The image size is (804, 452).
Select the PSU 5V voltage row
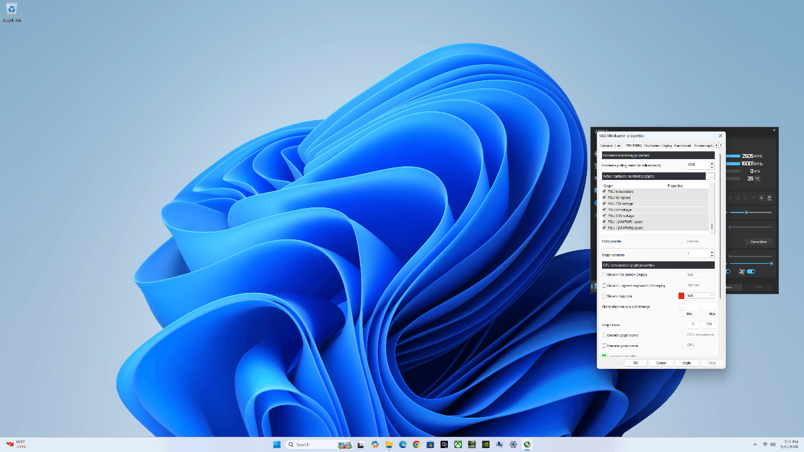click(655, 210)
